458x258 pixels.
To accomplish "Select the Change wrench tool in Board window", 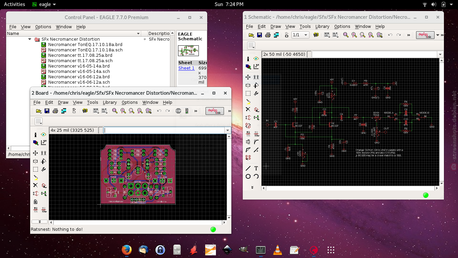I will tap(44, 170).
